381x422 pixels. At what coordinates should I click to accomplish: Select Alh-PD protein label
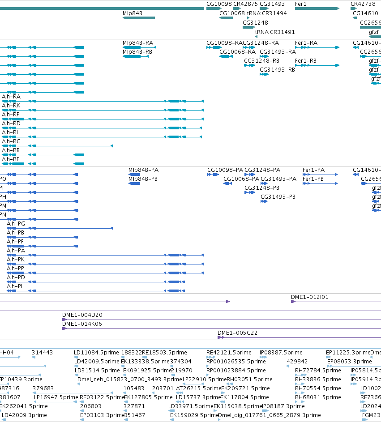pos(16,277)
